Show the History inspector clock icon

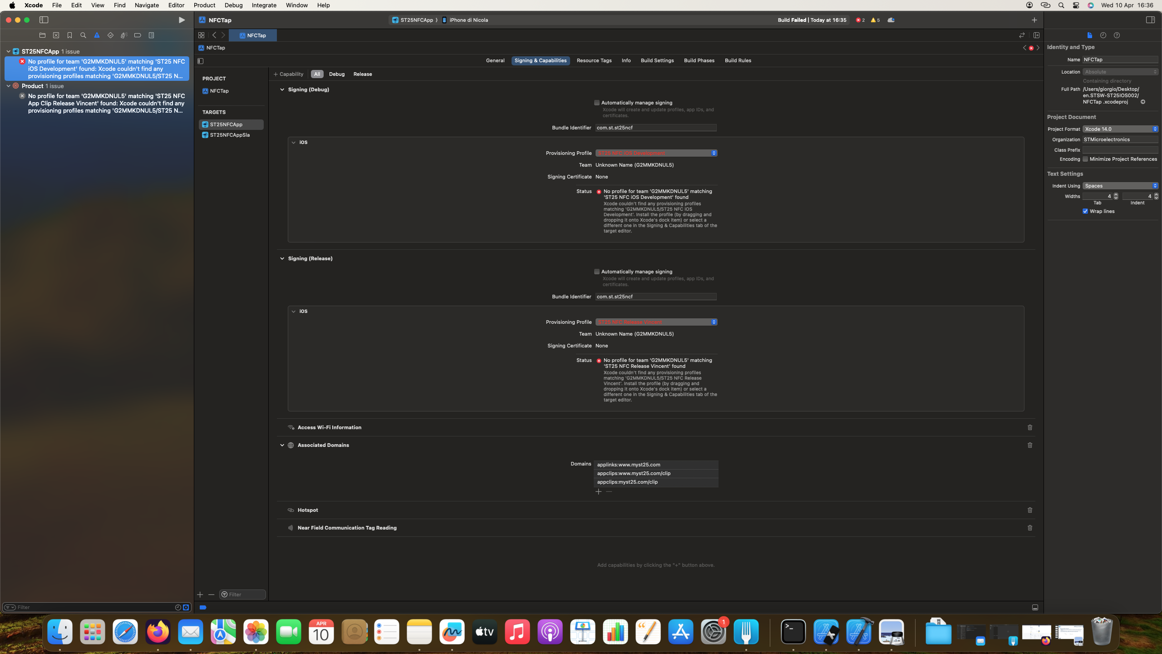point(1103,35)
